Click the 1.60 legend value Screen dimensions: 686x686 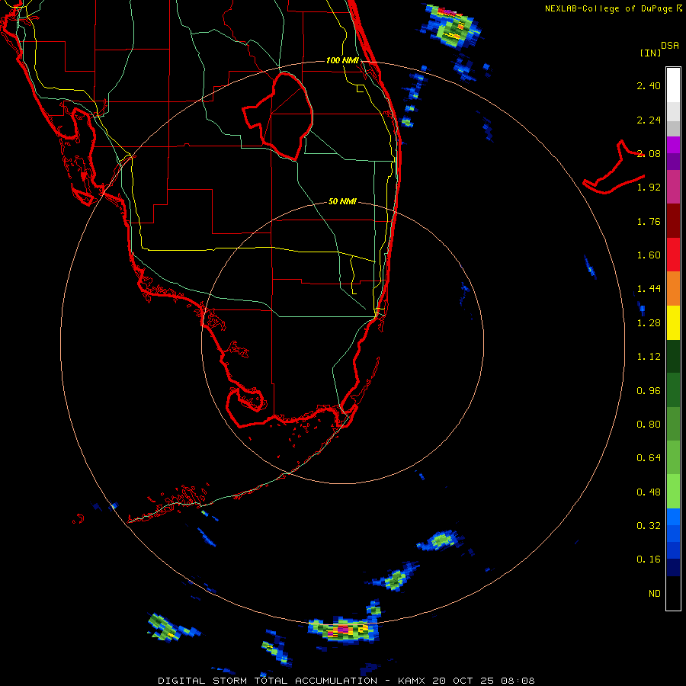pyautogui.click(x=649, y=255)
